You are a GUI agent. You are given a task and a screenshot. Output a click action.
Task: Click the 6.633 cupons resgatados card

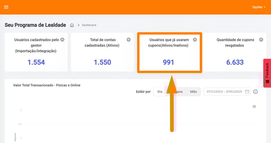pyautogui.click(x=235, y=52)
